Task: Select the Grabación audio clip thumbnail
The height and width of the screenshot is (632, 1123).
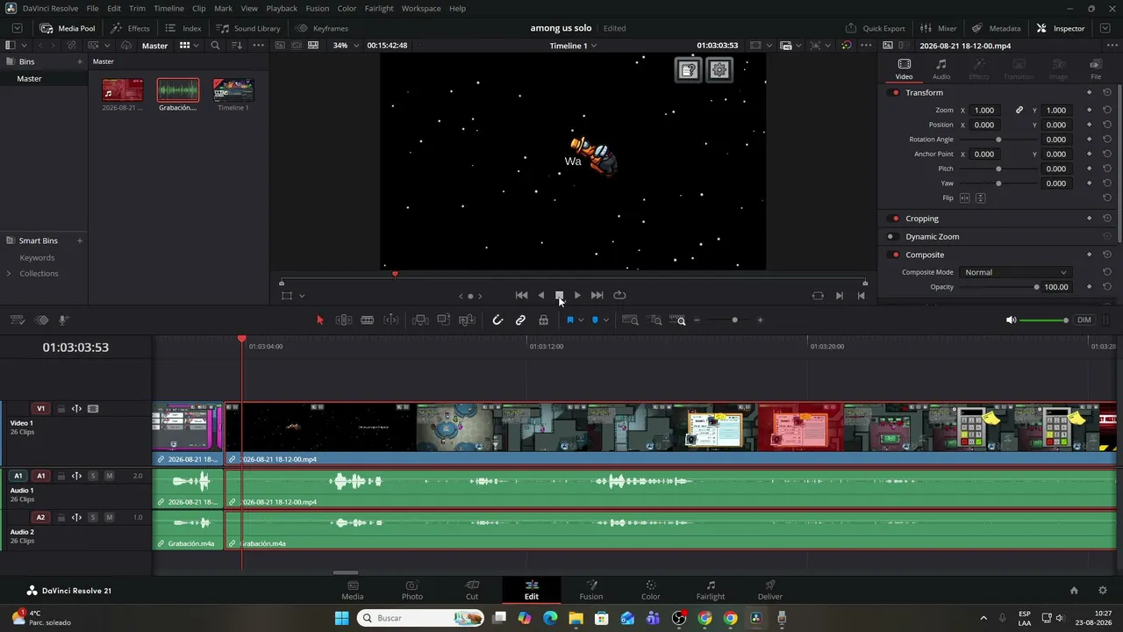Action: pyautogui.click(x=178, y=90)
